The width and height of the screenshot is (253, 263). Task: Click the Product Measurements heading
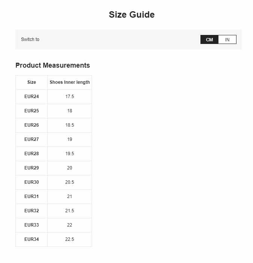53,65
